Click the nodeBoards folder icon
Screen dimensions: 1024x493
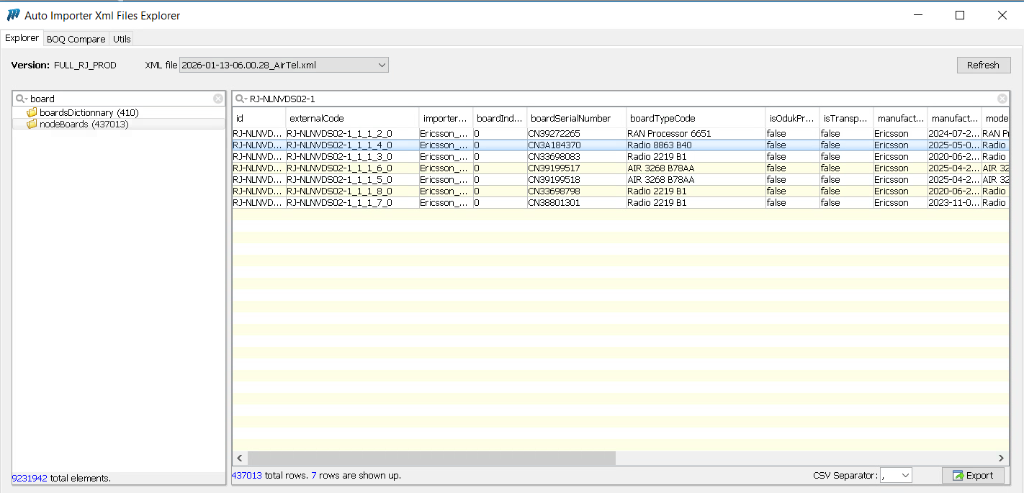(32, 125)
